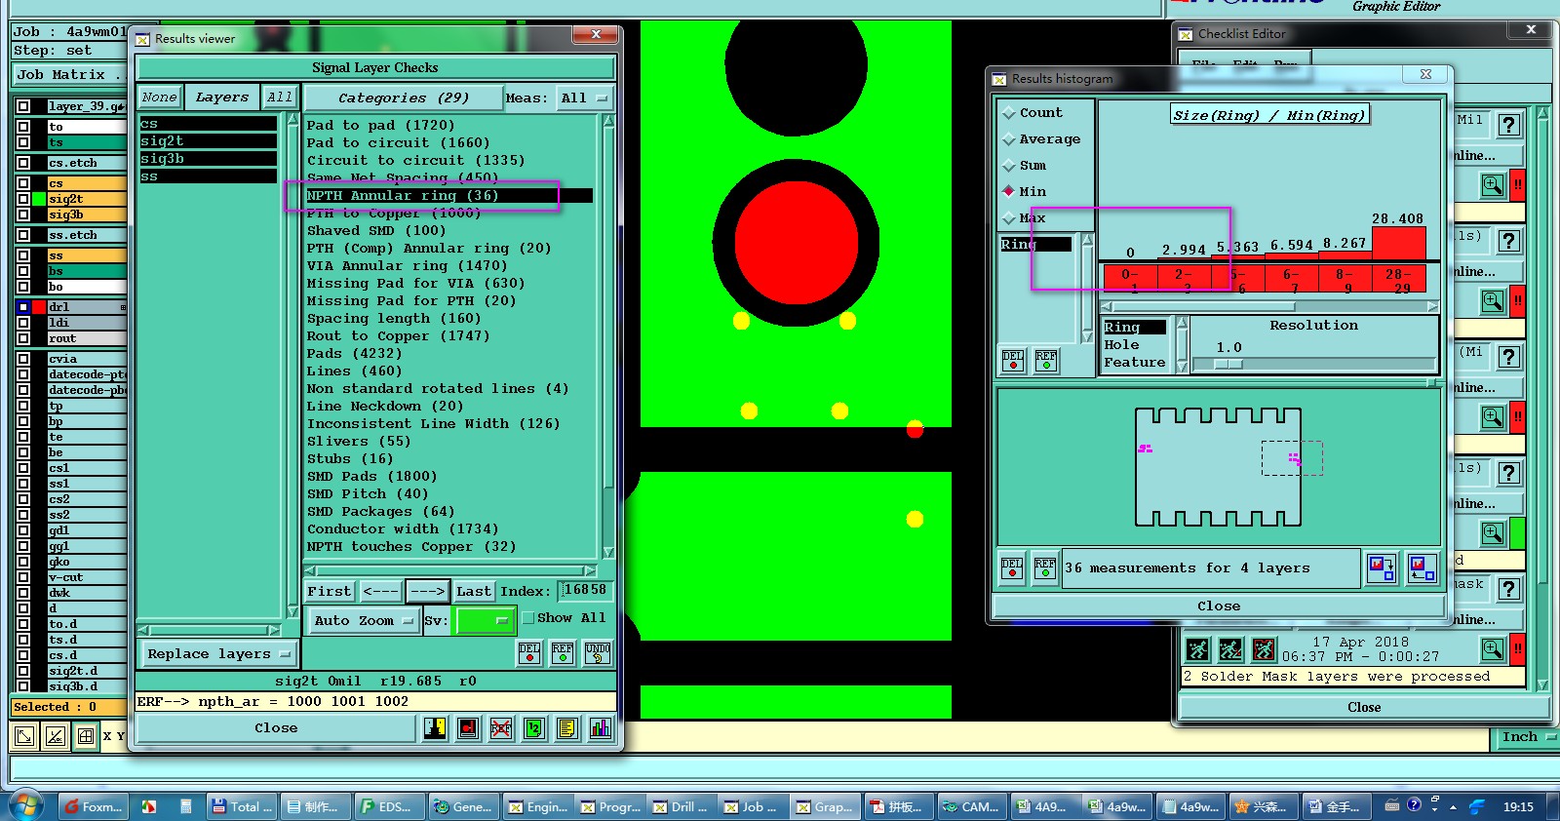
Task: Switch to the None tab in Results viewer
Action: point(159,97)
